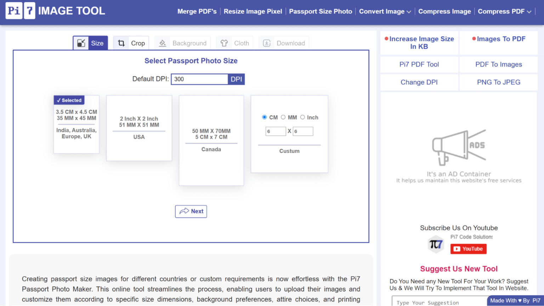The height and width of the screenshot is (306, 544).
Task: Expand the Convert Image dropdown
Action: (x=385, y=11)
